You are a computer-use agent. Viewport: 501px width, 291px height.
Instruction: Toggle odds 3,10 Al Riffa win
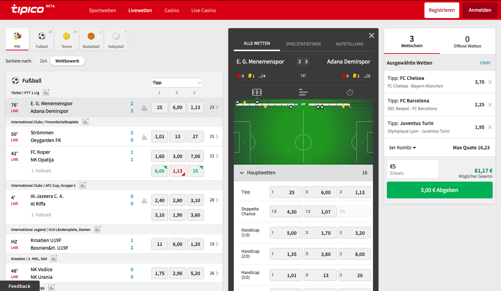196,200
